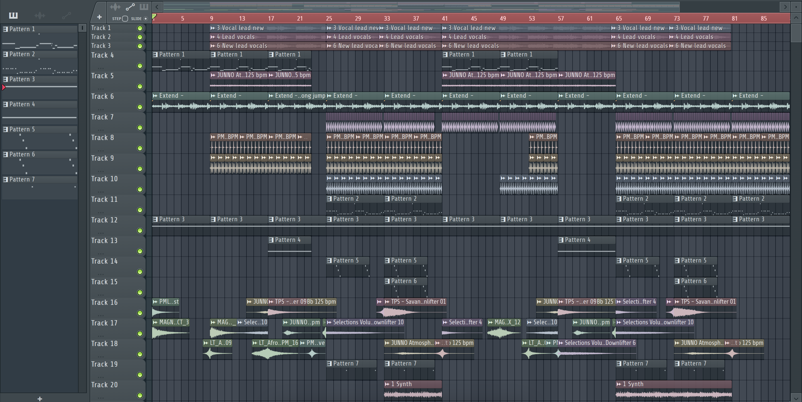Mute Track 6 with its green LED

click(140, 107)
